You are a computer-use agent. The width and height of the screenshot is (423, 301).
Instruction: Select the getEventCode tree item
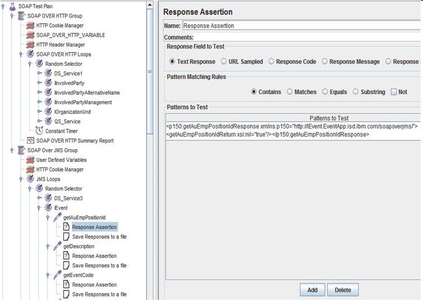pyautogui.click(x=78, y=275)
